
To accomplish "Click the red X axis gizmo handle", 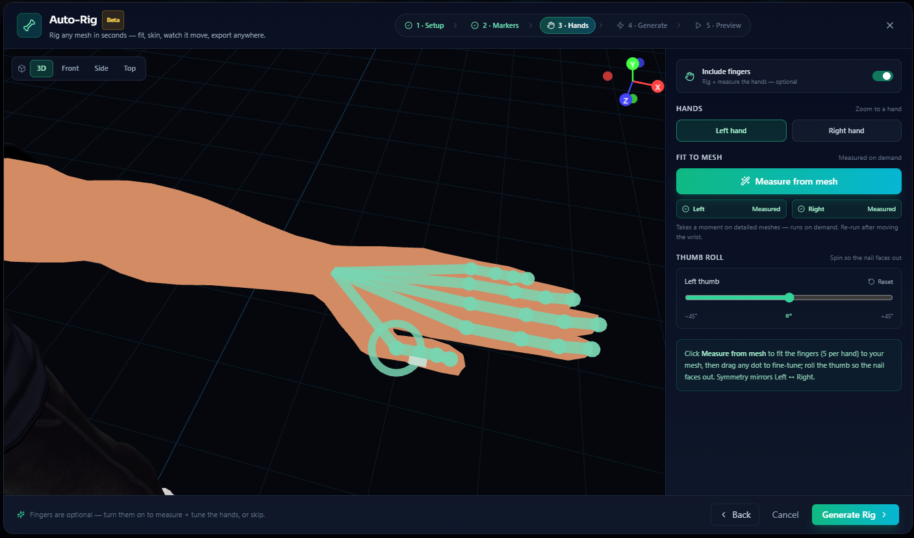I will tap(657, 86).
